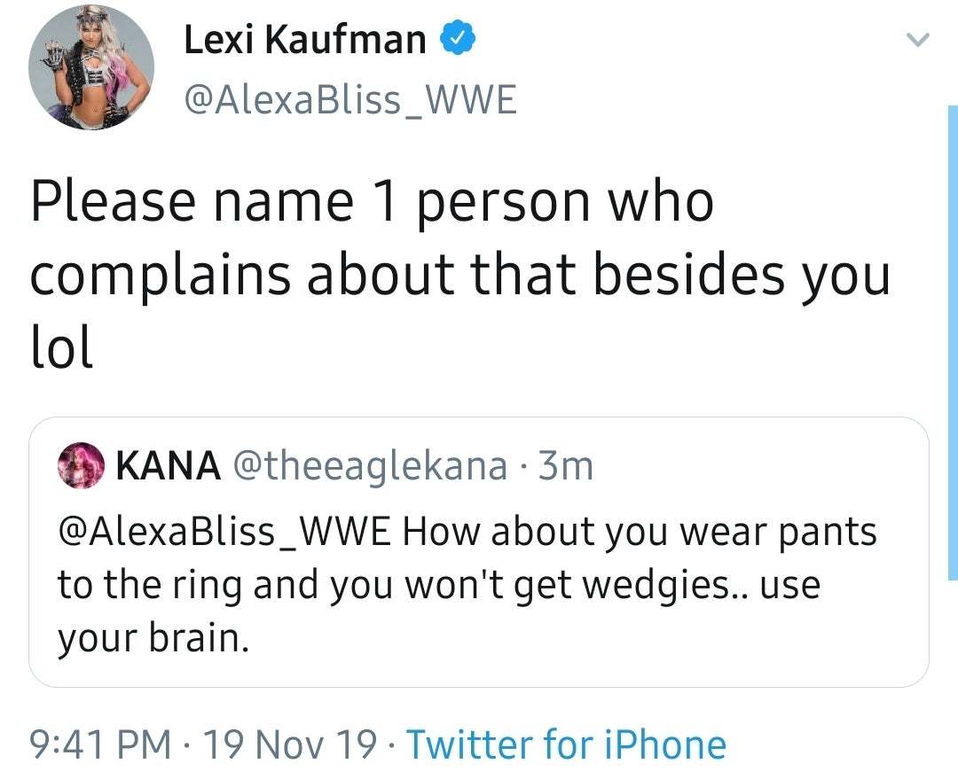
Task: Click the 9:41 PM tweet time
Action: pyautogui.click(x=101, y=744)
